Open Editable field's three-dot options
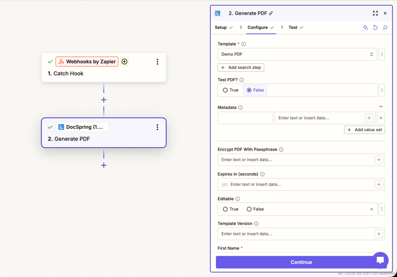 pyautogui.click(x=382, y=209)
